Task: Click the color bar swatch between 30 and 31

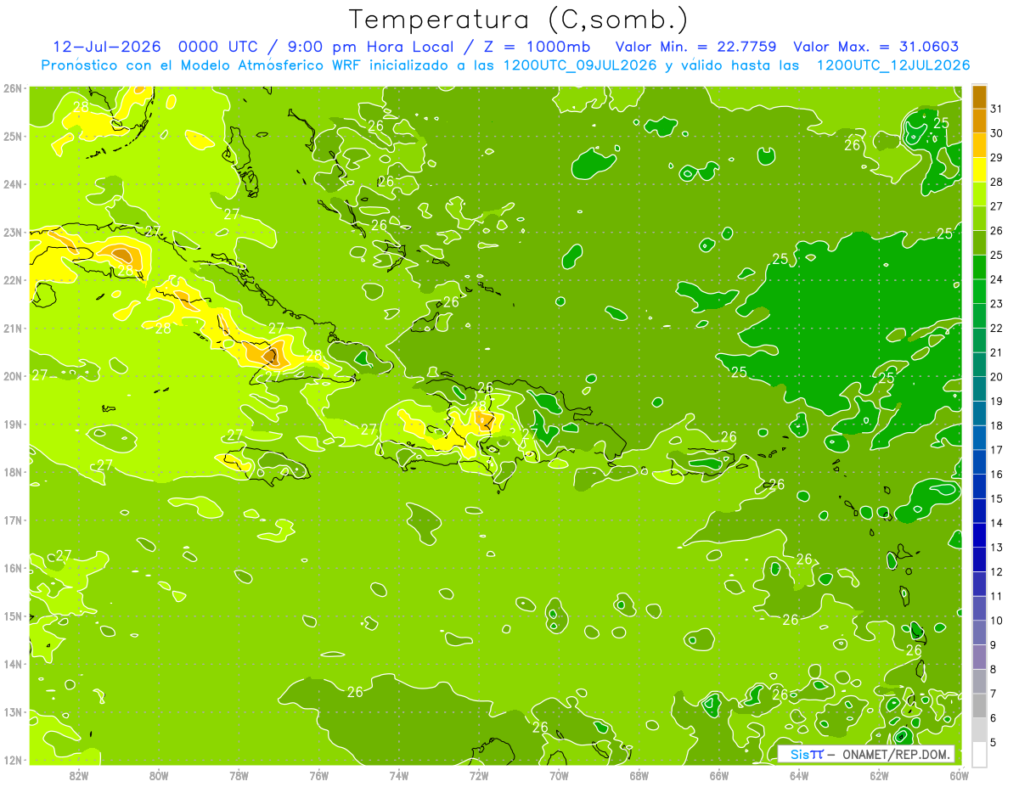Action: [x=980, y=121]
